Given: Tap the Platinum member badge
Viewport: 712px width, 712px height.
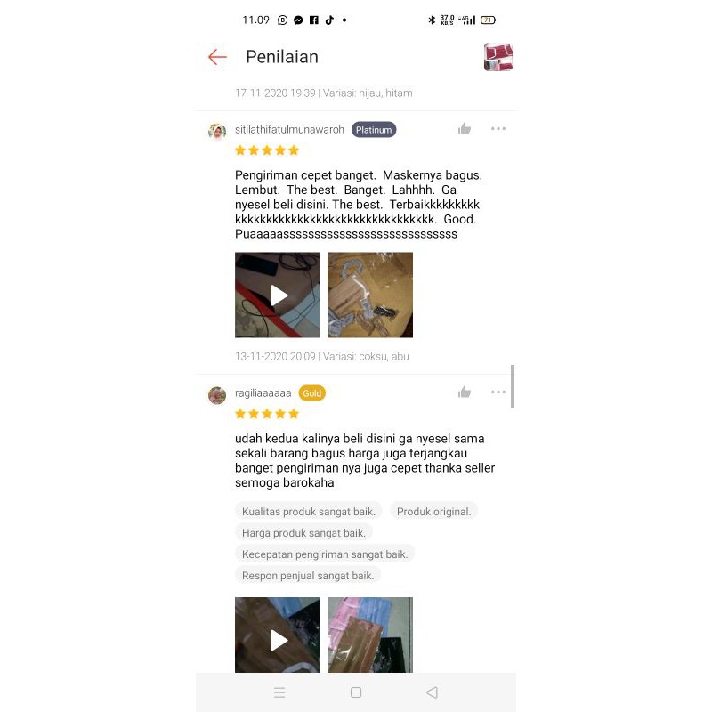Looking at the screenshot, I should point(374,130).
